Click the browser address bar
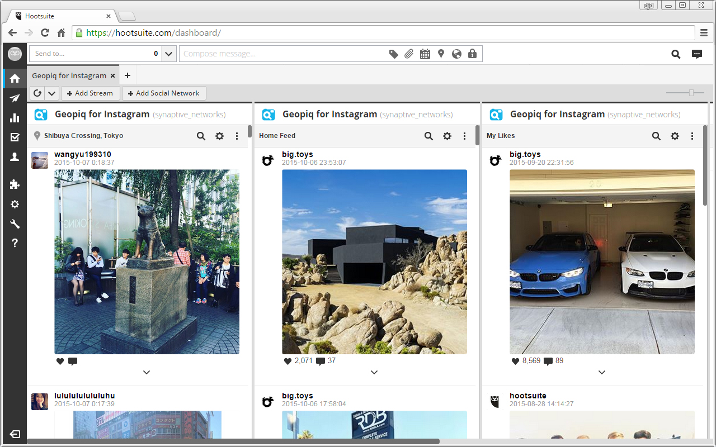 pos(384,33)
